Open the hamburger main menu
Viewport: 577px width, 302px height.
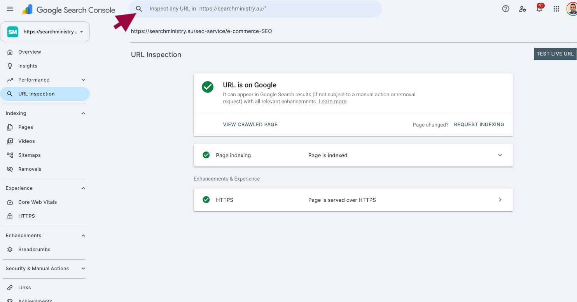[x=10, y=9]
